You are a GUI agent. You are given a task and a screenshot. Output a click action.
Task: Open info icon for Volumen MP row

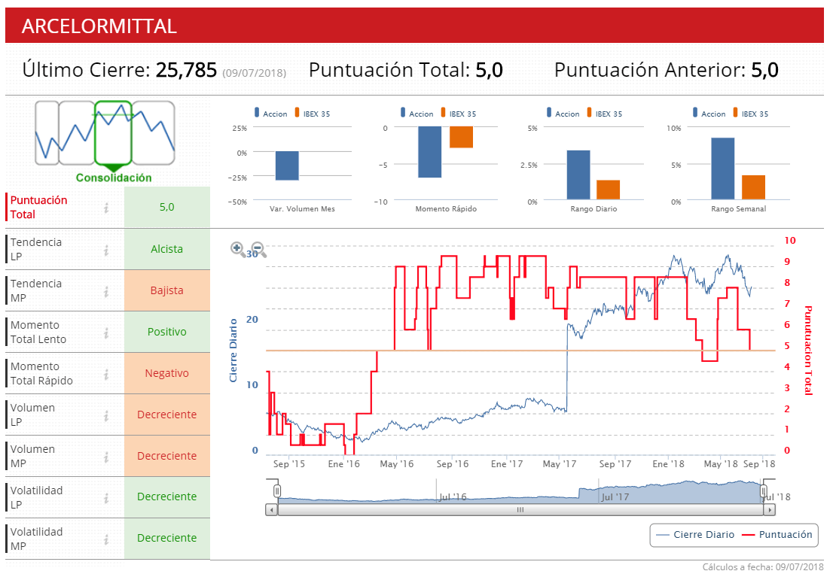(106, 457)
